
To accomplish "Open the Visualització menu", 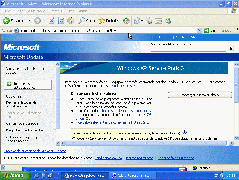I will tap(36, 11).
